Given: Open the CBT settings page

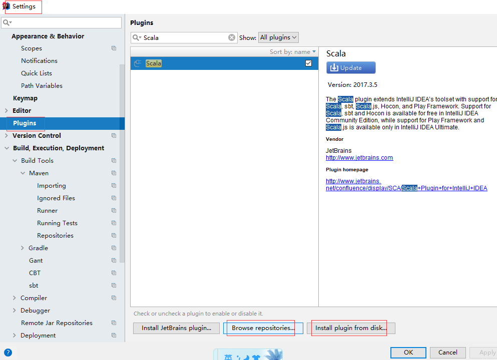Looking at the screenshot, I should [x=35, y=273].
